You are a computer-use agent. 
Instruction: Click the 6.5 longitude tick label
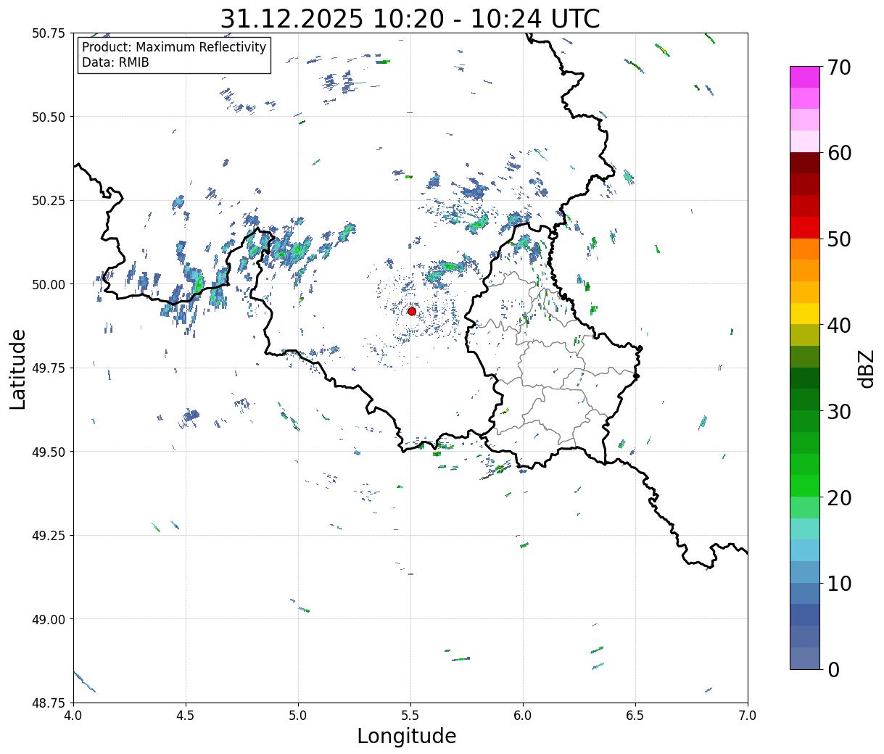click(635, 716)
